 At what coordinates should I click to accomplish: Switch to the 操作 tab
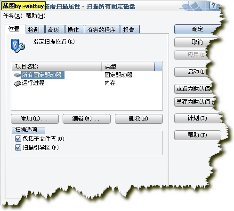tap(74, 30)
